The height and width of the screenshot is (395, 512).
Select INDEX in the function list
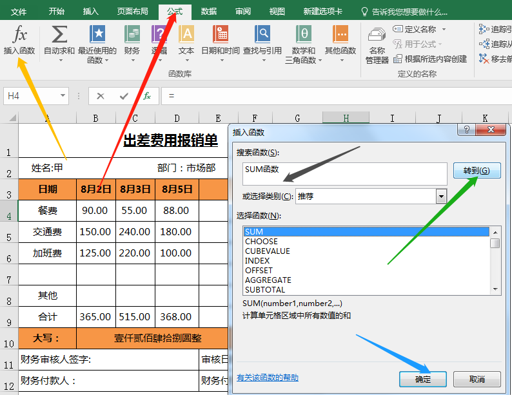pyautogui.click(x=366, y=260)
